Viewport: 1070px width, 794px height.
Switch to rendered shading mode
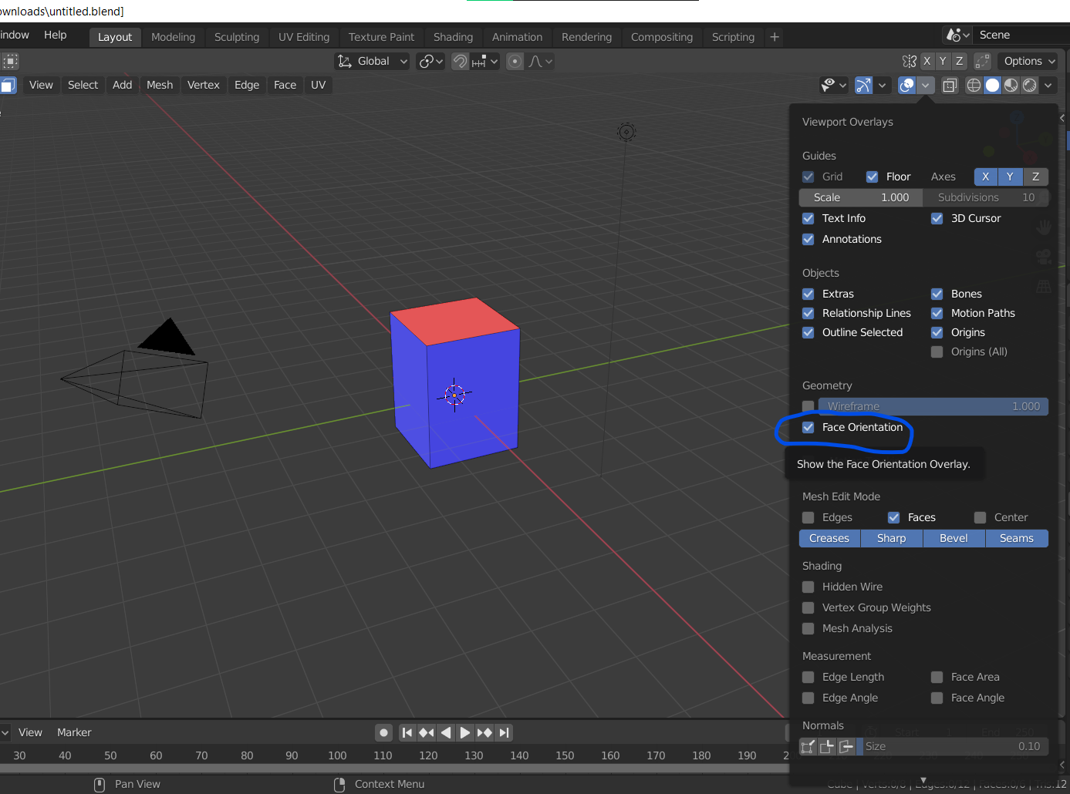pyautogui.click(x=1030, y=85)
